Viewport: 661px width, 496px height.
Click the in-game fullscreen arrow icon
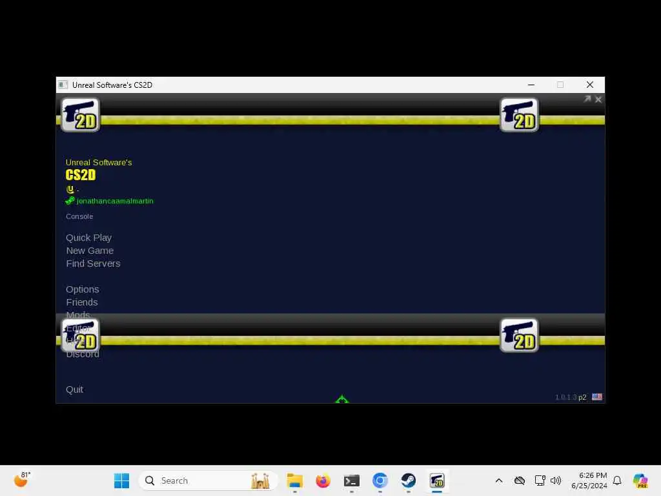point(587,99)
